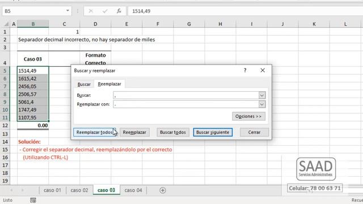363x204 pixels.
Task: Click cell with value 2456,05
Action: (x=33, y=87)
